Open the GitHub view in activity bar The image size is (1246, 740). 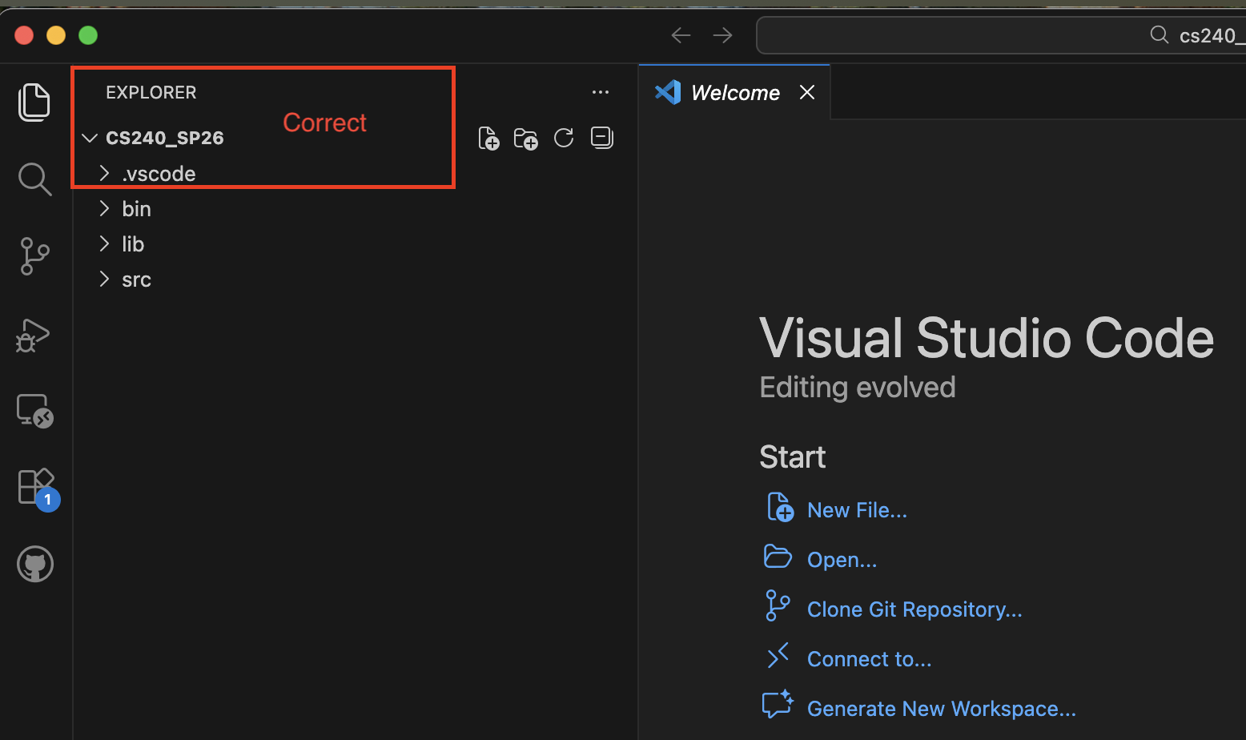click(x=35, y=565)
